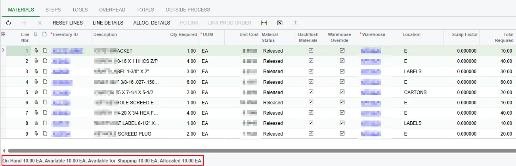Open the note icon for line 3
The height and width of the screenshot is (166, 516).
click(45, 71)
